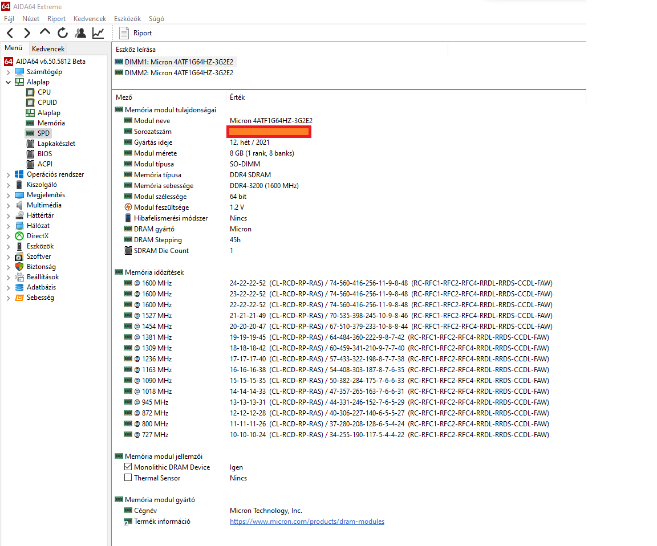The height and width of the screenshot is (546, 657).
Task: Click the Sebesség benchmark icon
Action: pyautogui.click(x=19, y=298)
